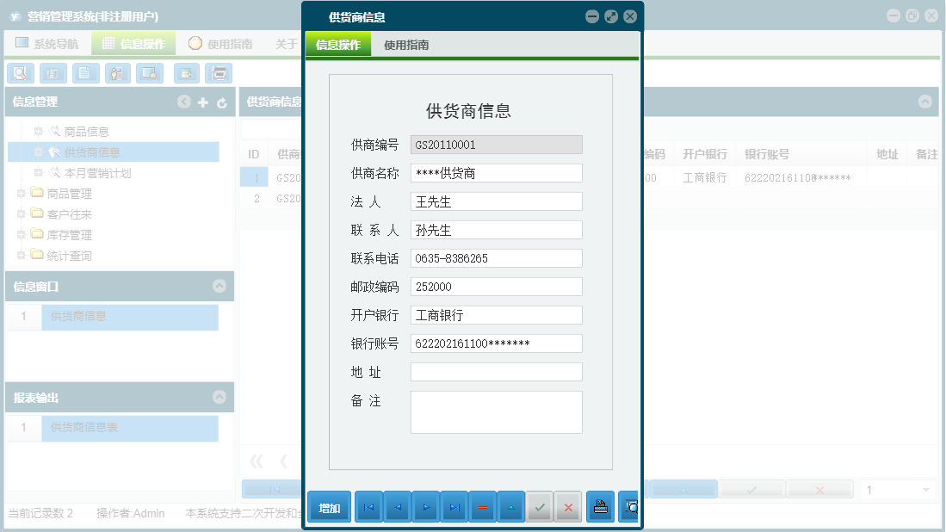Click the 银行账号 input field

point(497,343)
